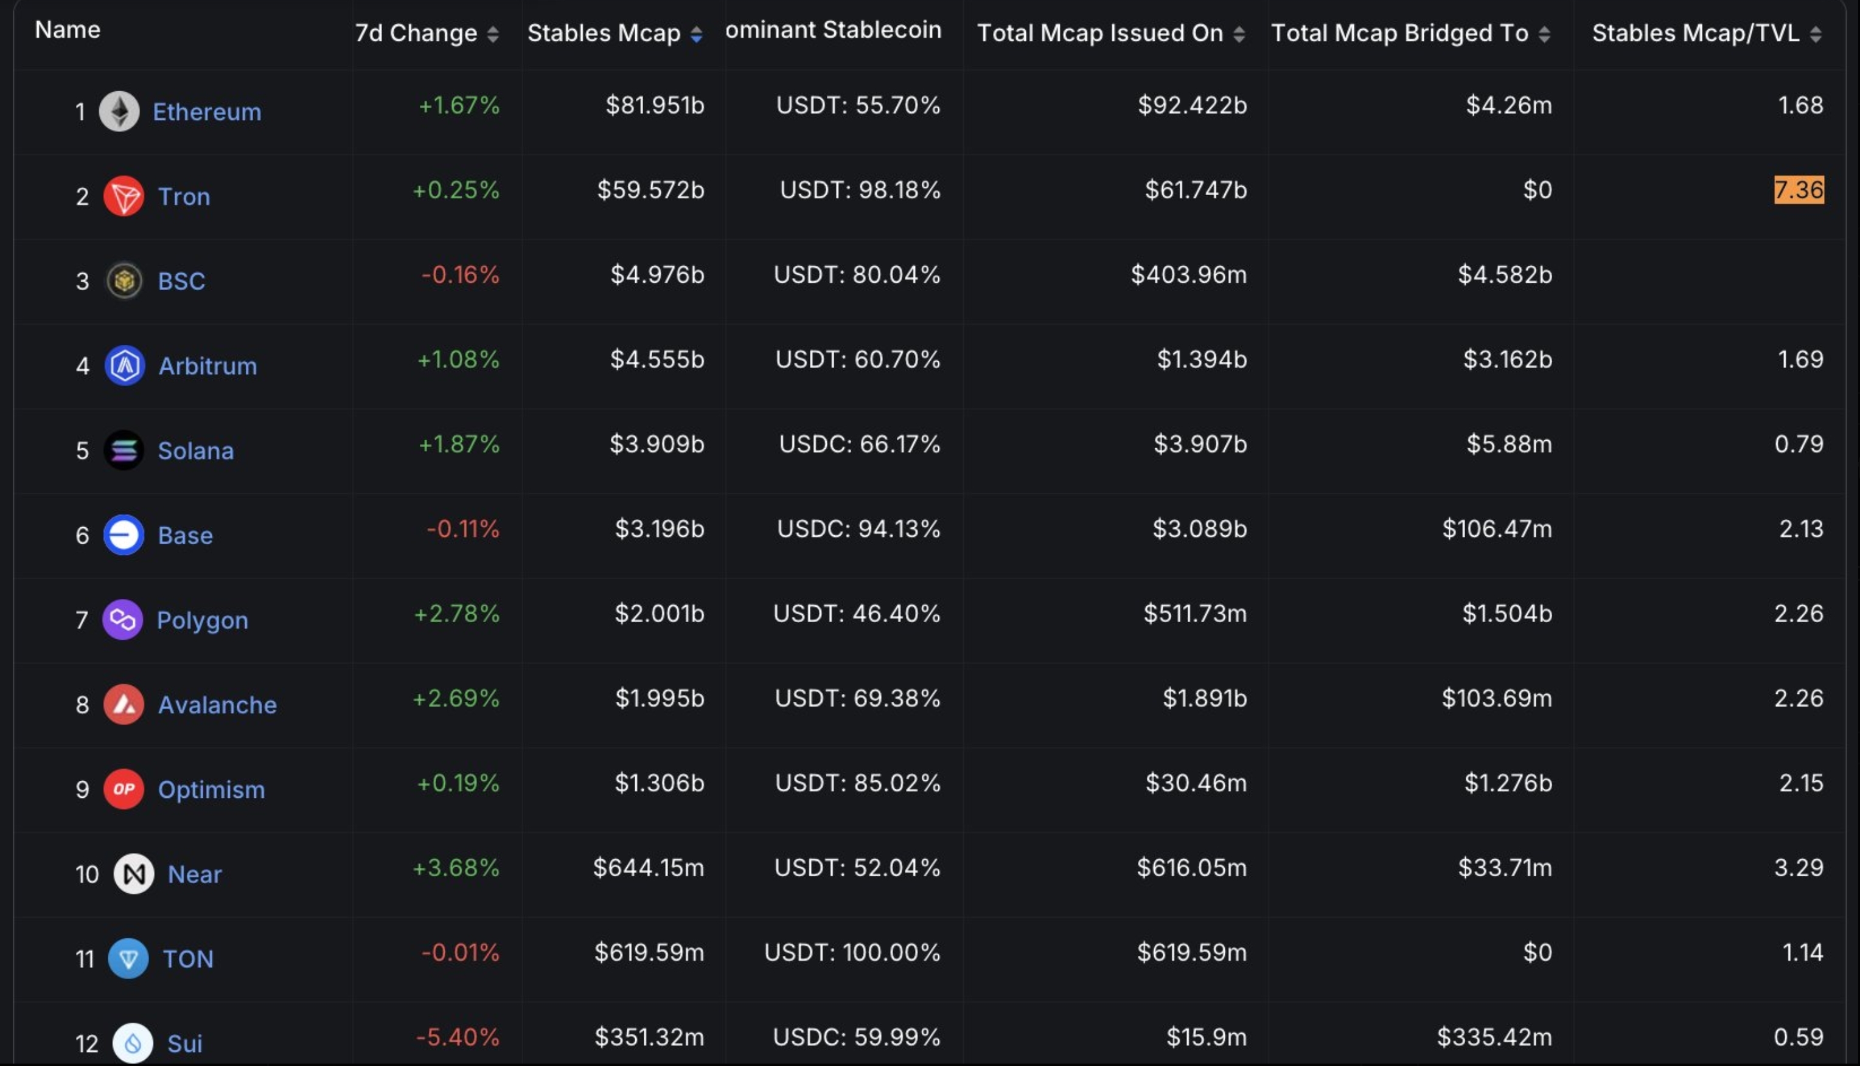This screenshot has height=1066, width=1860.
Task: Click the Optimism OP logo icon
Action: 124,789
